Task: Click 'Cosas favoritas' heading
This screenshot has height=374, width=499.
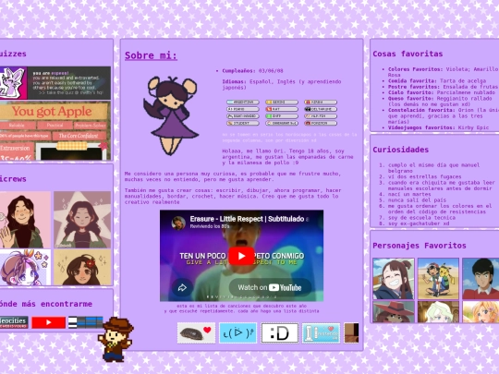Action: pos(408,54)
